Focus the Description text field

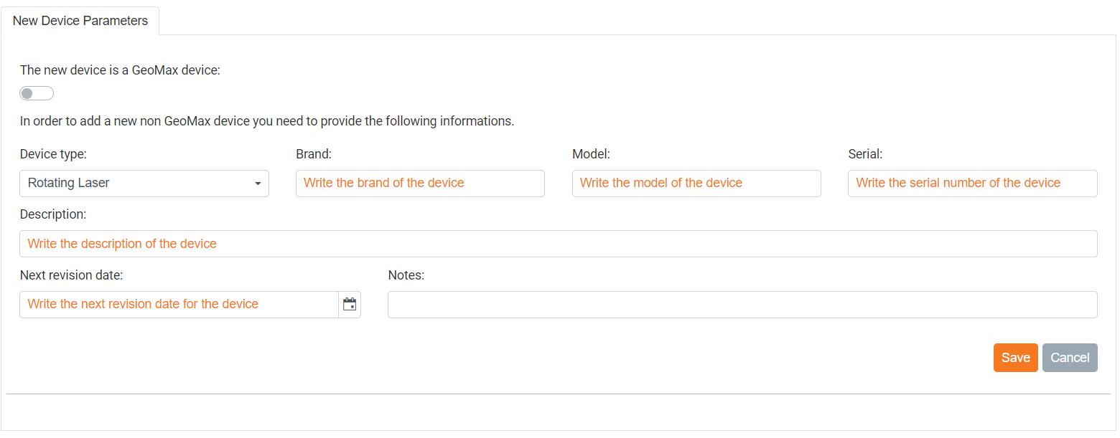pyautogui.click(x=558, y=244)
